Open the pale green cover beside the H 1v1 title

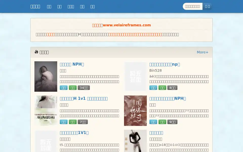tap(46, 111)
